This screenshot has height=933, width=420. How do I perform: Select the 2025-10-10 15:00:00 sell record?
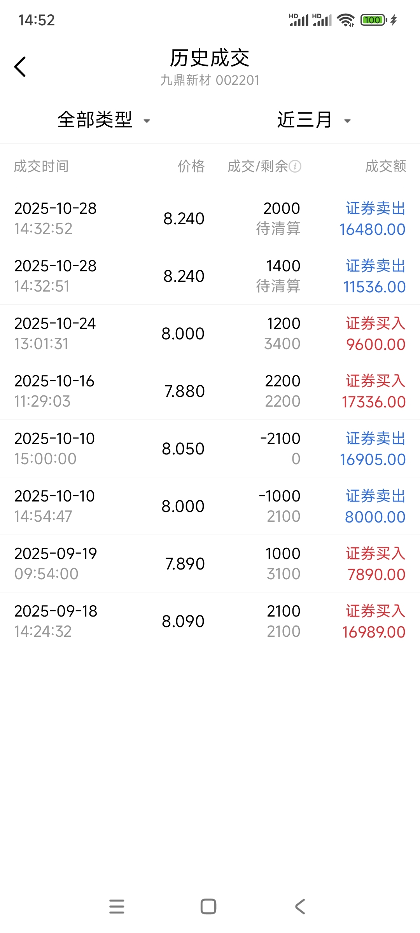click(210, 449)
